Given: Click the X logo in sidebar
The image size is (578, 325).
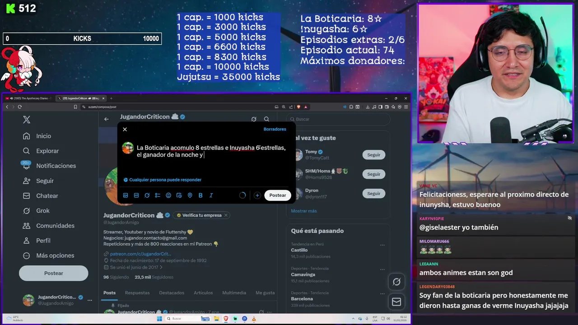Looking at the screenshot, I should pos(27,120).
